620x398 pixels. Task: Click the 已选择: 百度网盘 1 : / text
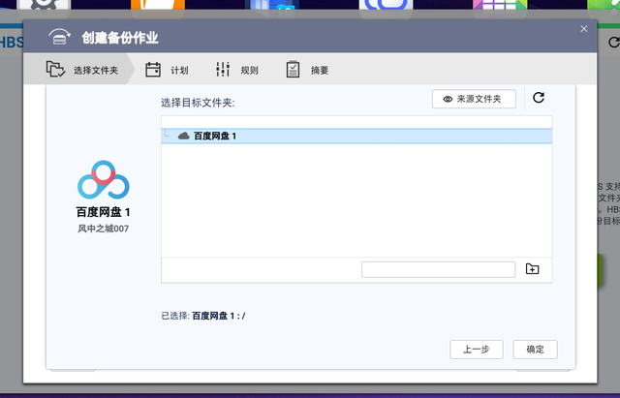pyautogui.click(x=203, y=316)
